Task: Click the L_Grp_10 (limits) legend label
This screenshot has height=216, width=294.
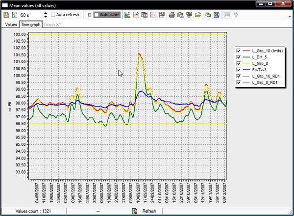Action: point(268,51)
